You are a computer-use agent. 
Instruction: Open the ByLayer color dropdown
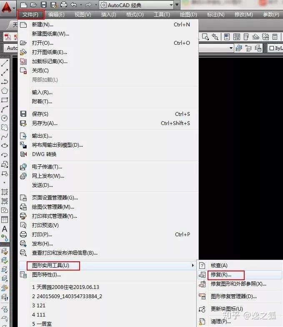coord(275,48)
